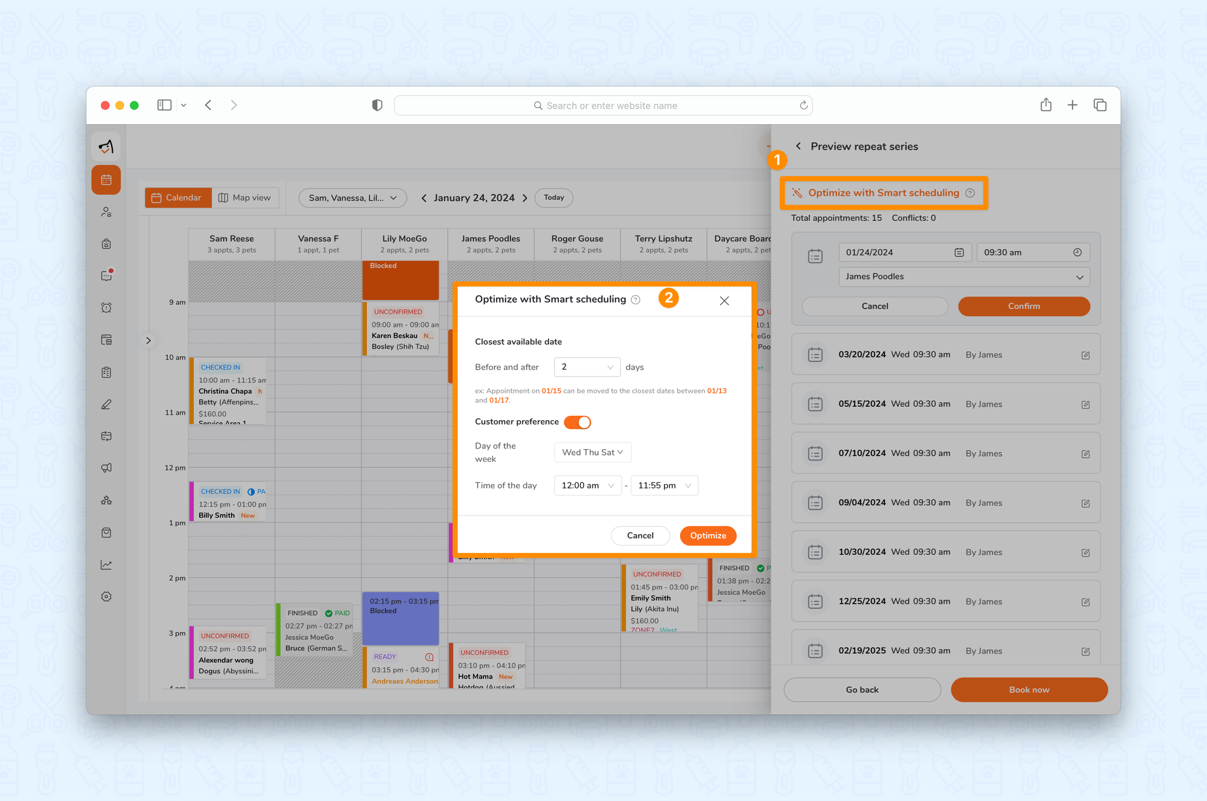Click the clients sidebar icon
Image resolution: width=1207 pixels, height=801 pixels.
coord(106,212)
